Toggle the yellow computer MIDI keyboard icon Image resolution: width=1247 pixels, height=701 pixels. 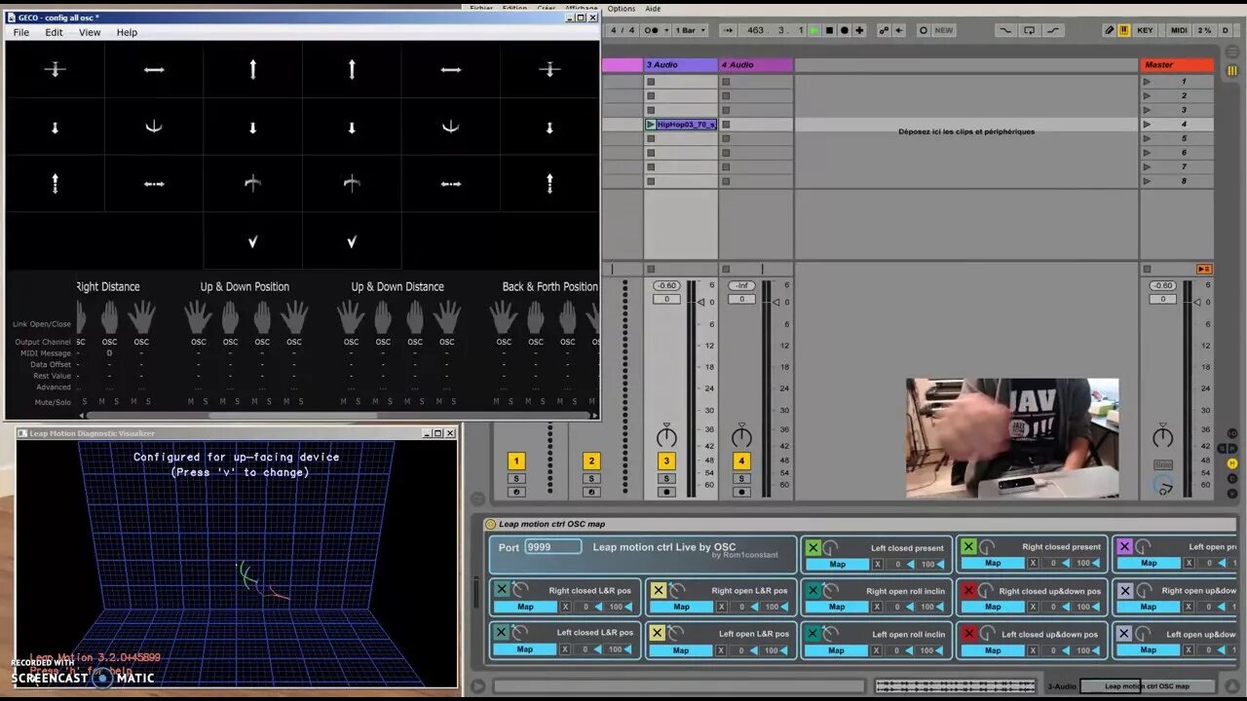[x=1123, y=30]
